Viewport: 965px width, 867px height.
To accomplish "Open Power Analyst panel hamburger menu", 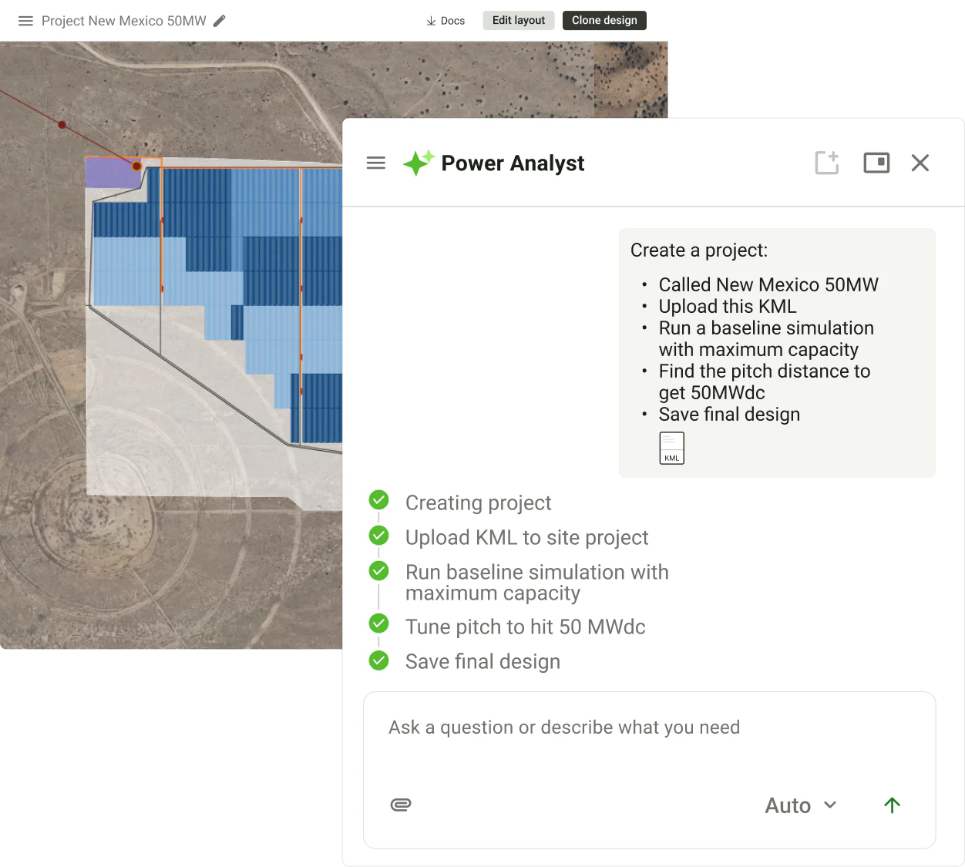I will coord(376,163).
